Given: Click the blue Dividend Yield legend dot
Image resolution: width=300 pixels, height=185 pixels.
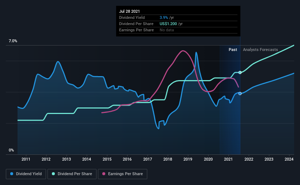Looking at the screenshot, I should click(x=12, y=174).
